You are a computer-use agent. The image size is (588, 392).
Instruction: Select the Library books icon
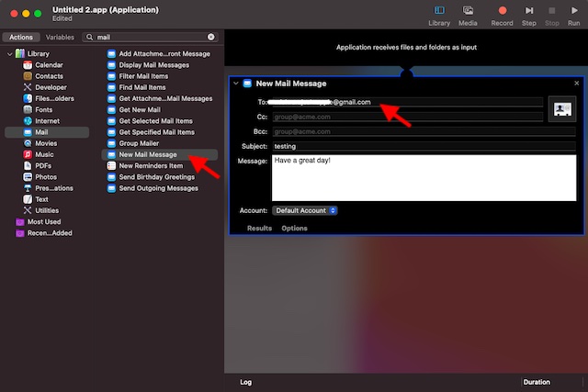tap(20, 53)
